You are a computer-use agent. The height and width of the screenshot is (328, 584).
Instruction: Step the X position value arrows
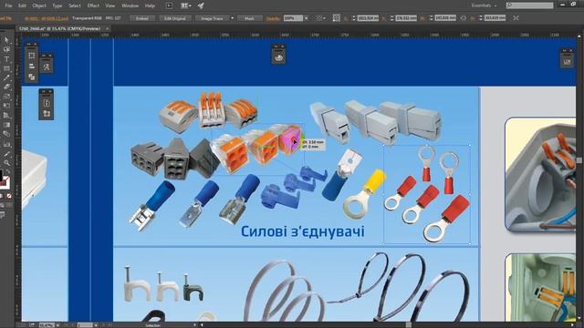pyautogui.click(x=354, y=18)
